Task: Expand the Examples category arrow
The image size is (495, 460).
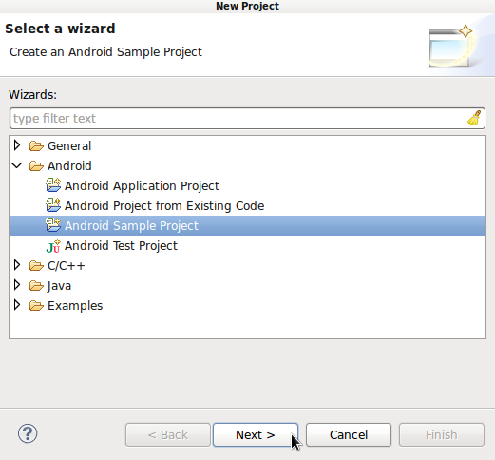Action: [x=17, y=305]
